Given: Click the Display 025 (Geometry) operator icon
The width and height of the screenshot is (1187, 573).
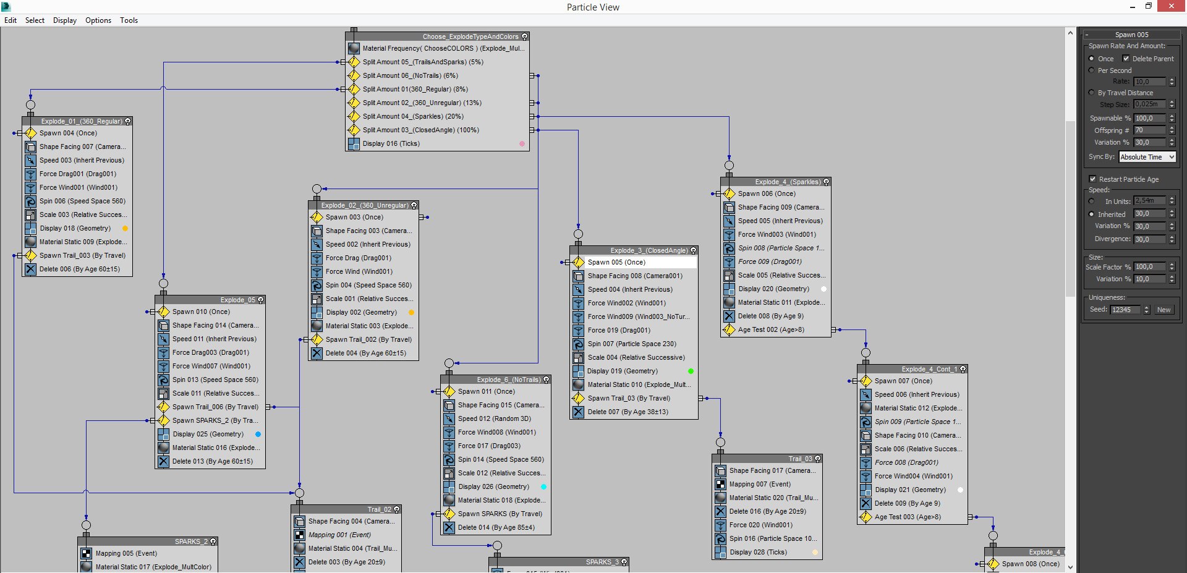Looking at the screenshot, I should click(163, 434).
